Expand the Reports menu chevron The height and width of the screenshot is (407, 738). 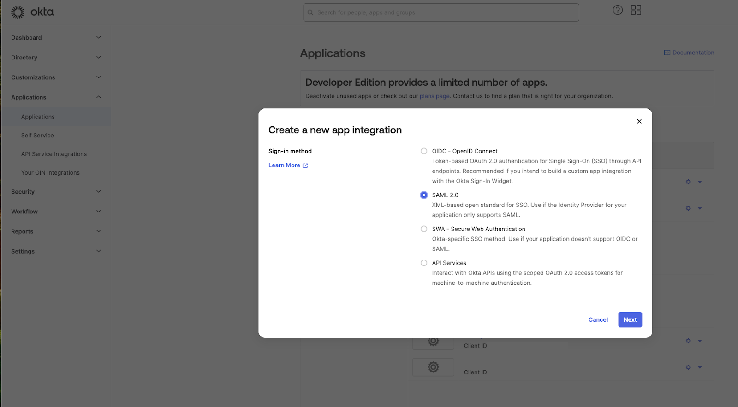click(x=98, y=231)
